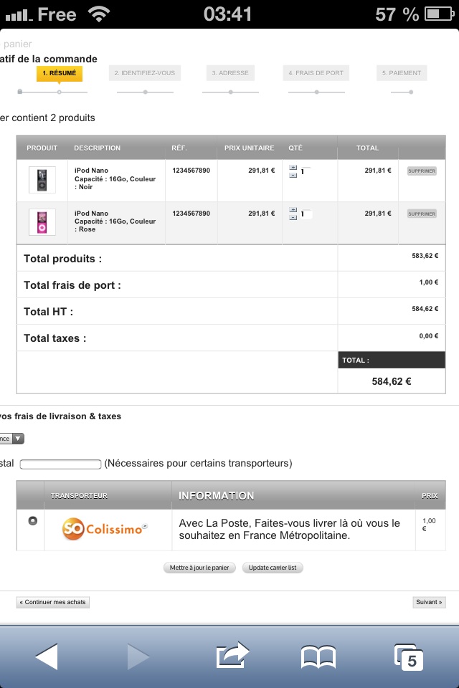Decrease quantity of pink iPod Nano
This screenshot has height=688, width=459.
click(293, 218)
